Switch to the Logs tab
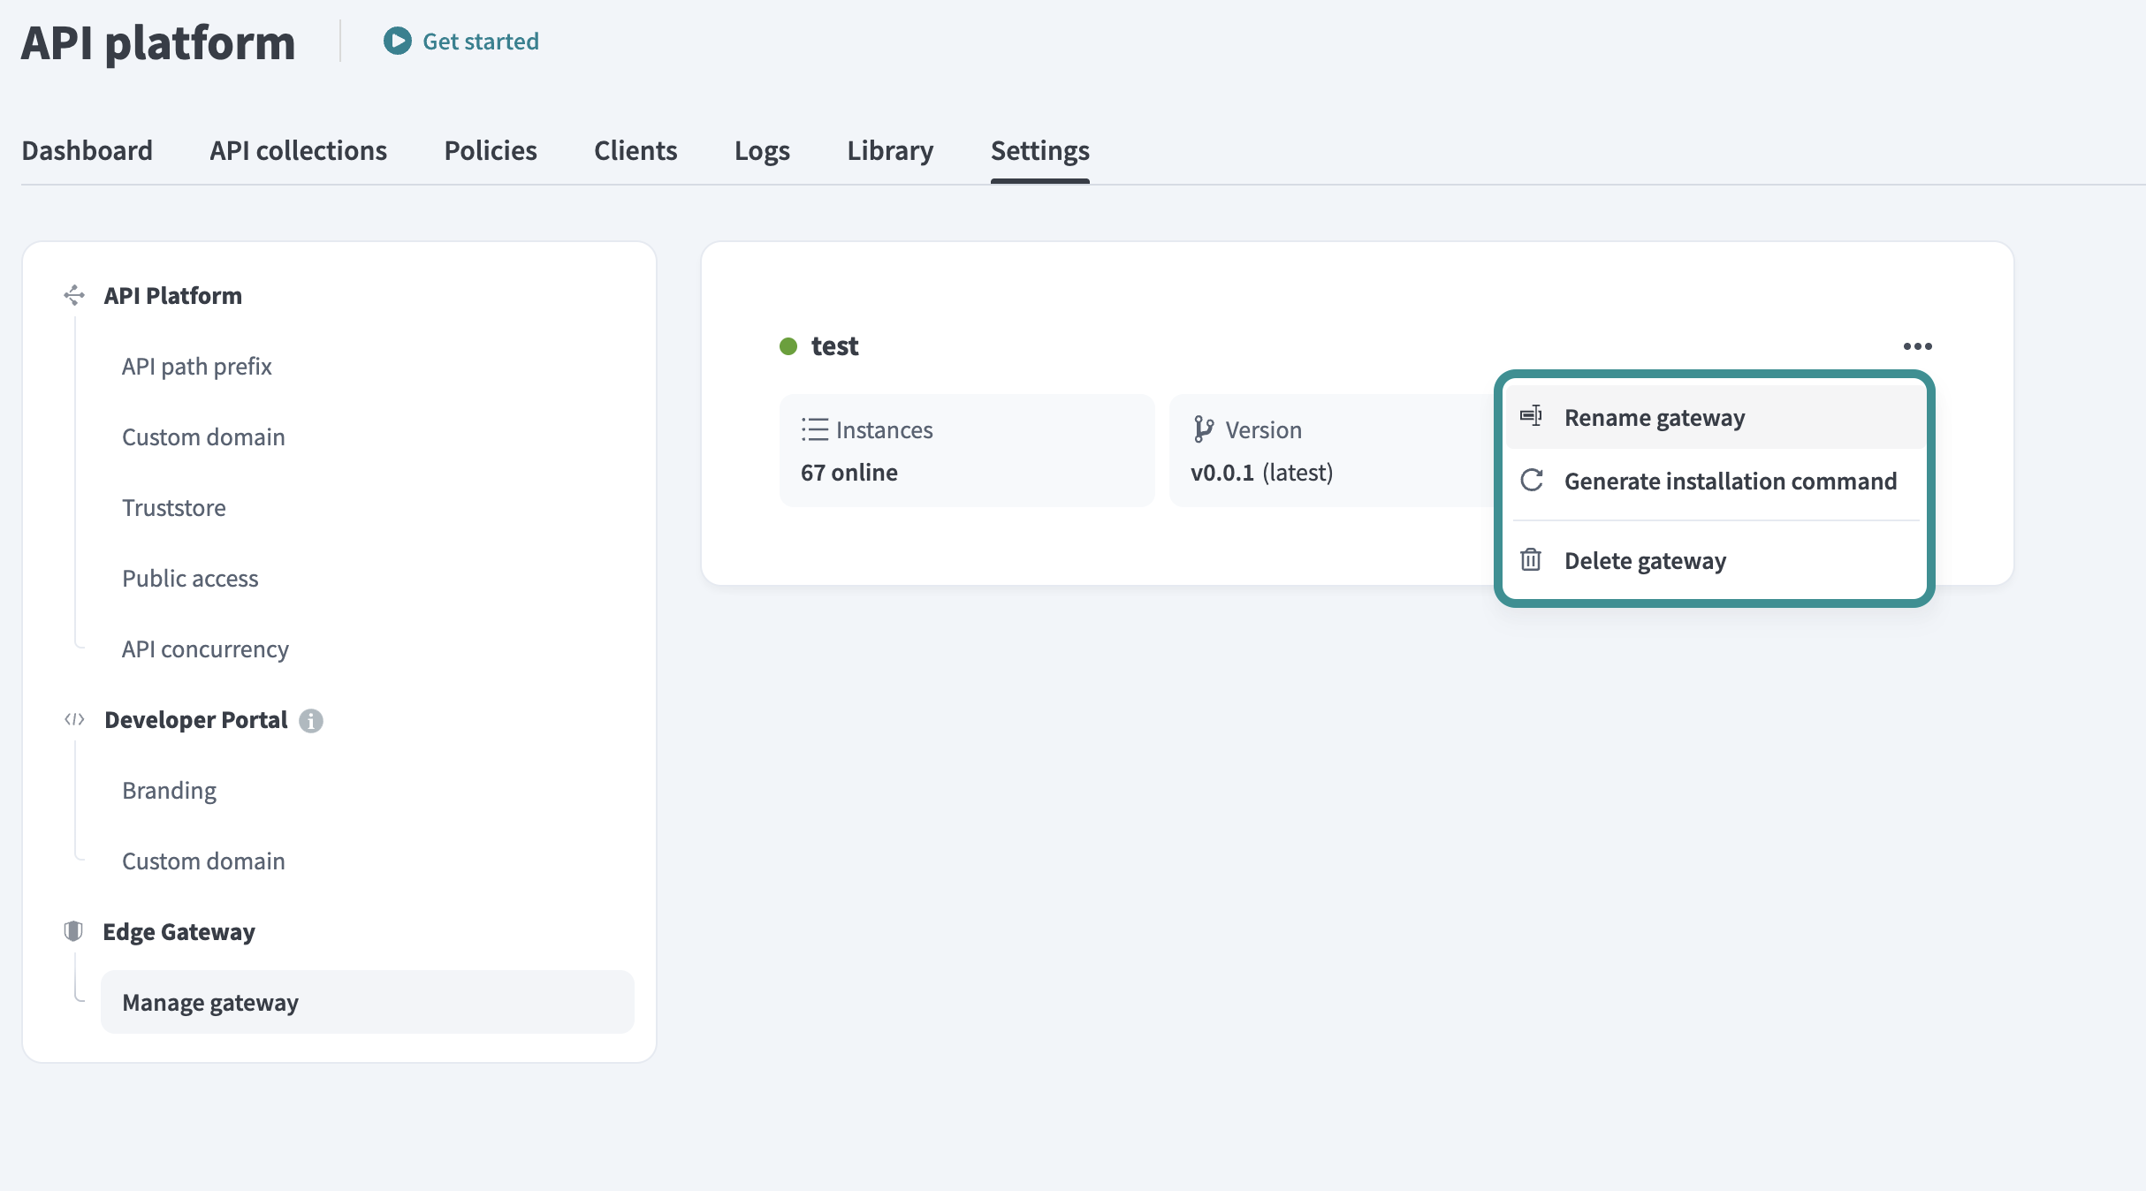 pos(762,150)
